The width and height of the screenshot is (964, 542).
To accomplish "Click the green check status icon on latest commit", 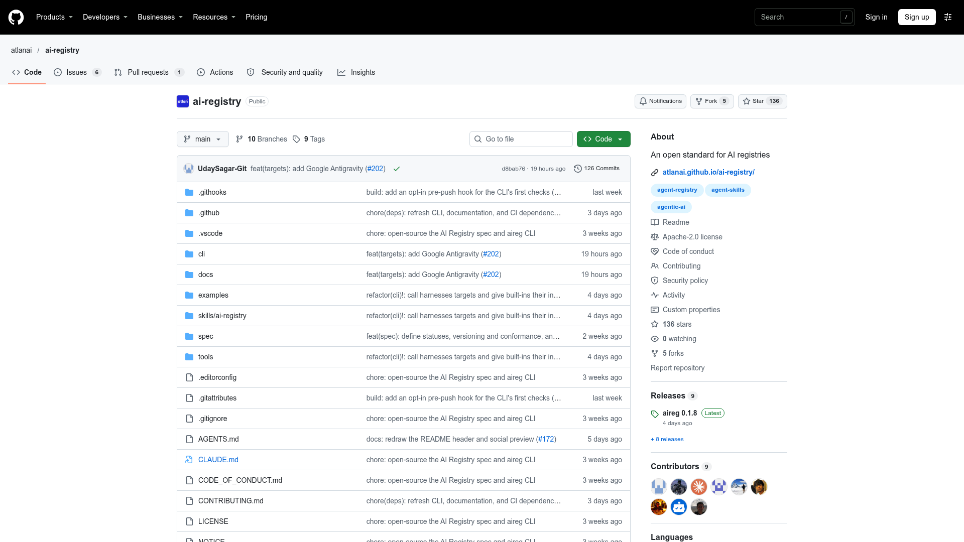I will click(x=397, y=169).
